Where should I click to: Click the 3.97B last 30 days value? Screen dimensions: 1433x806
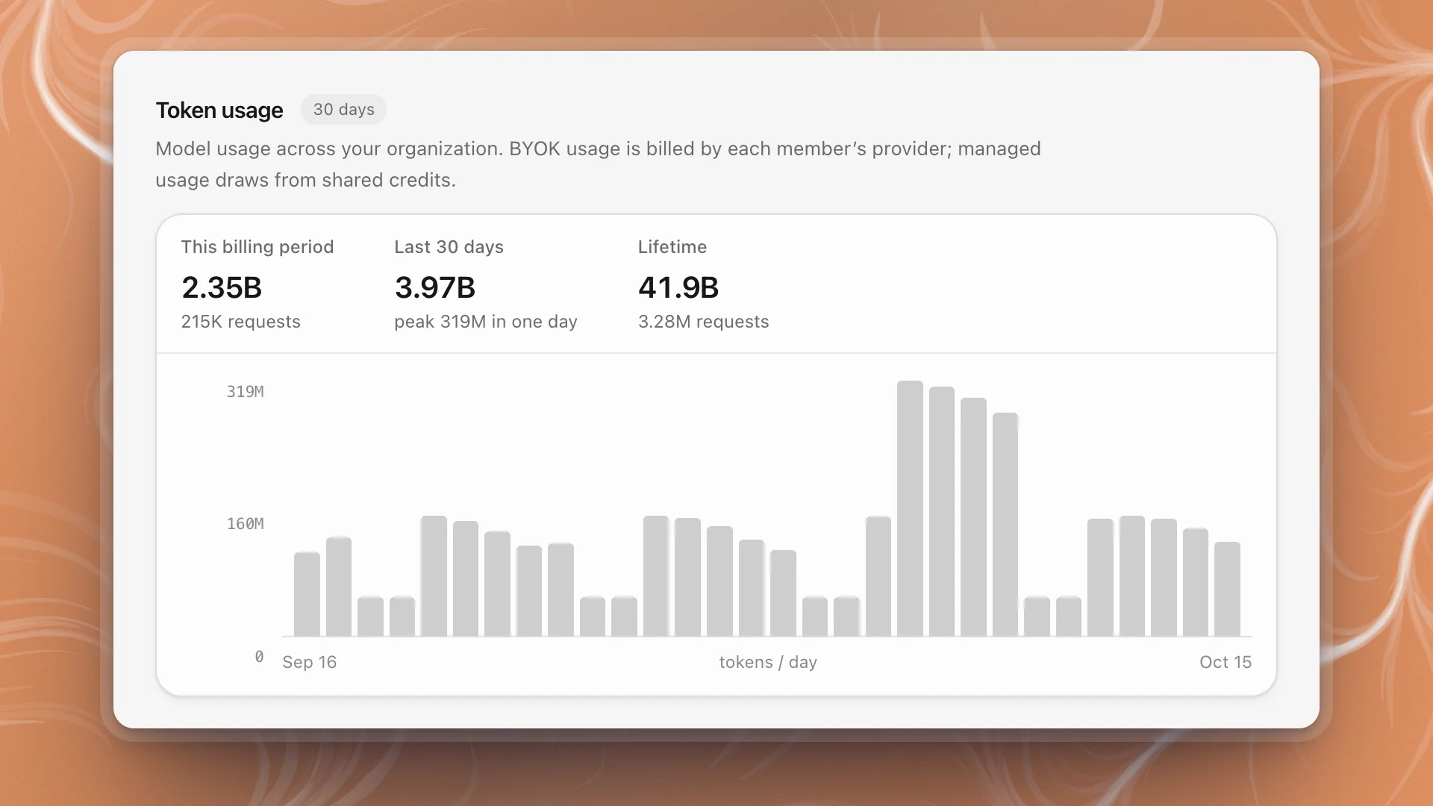pos(435,287)
